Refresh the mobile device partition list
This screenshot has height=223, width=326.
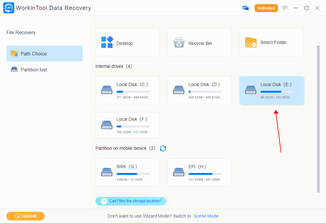click(x=163, y=148)
